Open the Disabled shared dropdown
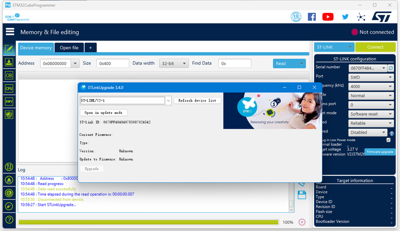400x231 pixels. click(x=368, y=132)
